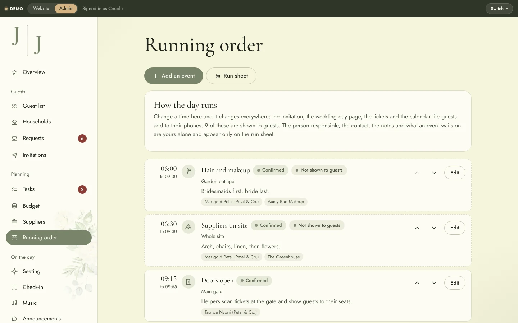The height and width of the screenshot is (323, 518).
Task: Edit the Hair and makeup event
Action: click(x=455, y=173)
